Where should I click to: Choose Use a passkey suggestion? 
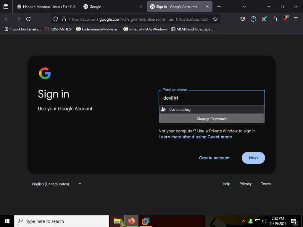pyautogui.click(x=212, y=110)
